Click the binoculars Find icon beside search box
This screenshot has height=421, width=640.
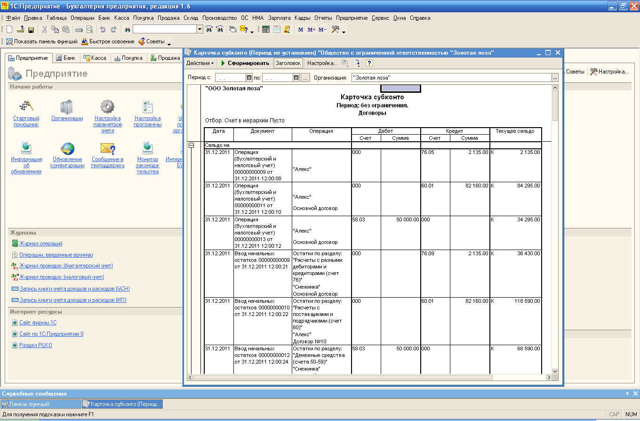(x=127, y=29)
